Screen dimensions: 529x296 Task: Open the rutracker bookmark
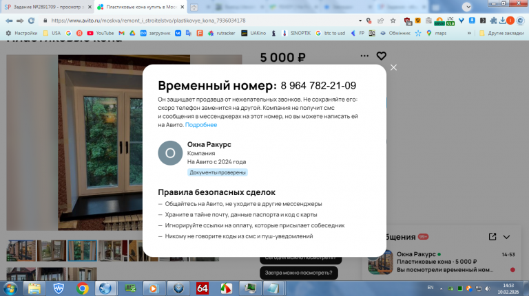tap(222, 33)
